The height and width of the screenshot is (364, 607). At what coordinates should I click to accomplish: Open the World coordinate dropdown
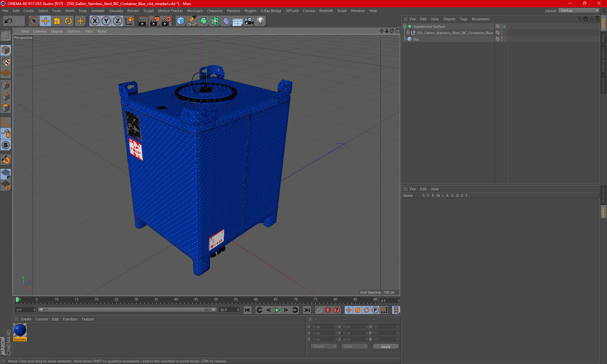pyautogui.click(x=324, y=346)
